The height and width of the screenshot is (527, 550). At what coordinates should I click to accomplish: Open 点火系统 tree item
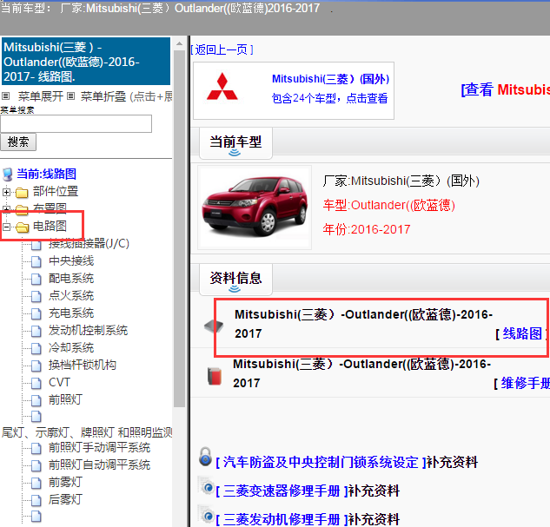[x=71, y=296]
